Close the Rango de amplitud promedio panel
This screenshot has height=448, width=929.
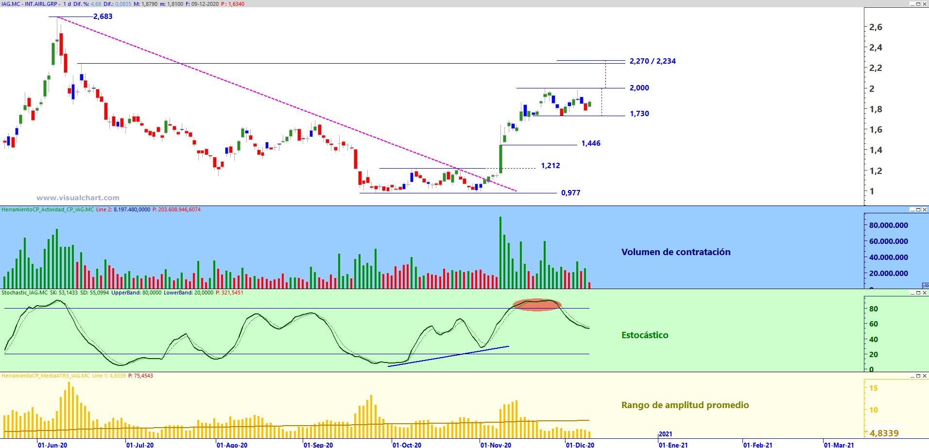coord(925,376)
